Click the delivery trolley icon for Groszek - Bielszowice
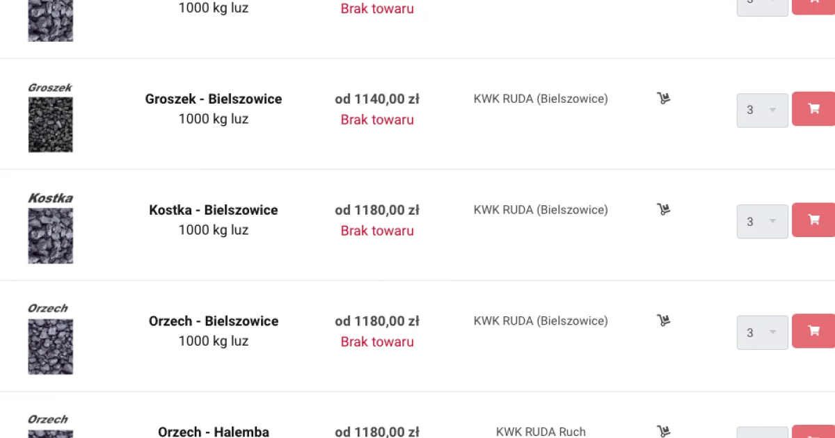The image size is (835, 438). pos(663,98)
